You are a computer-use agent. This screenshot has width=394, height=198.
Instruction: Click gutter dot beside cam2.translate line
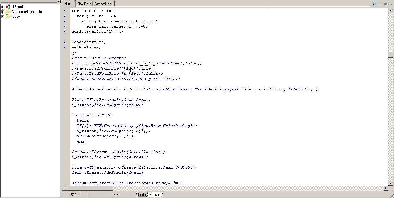pyautogui.click(x=65, y=32)
